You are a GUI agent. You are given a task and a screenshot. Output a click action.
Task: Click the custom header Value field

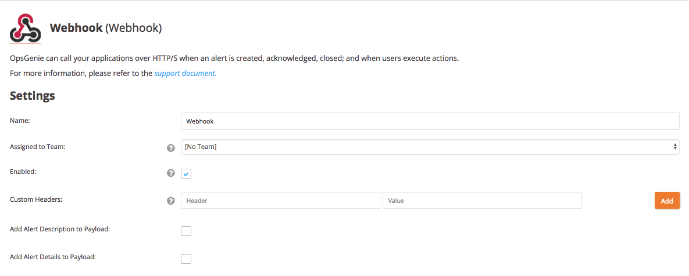482,201
